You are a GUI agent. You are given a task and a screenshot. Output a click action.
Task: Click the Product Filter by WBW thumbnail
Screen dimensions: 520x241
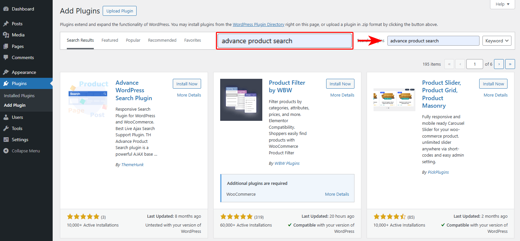tap(241, 100)
